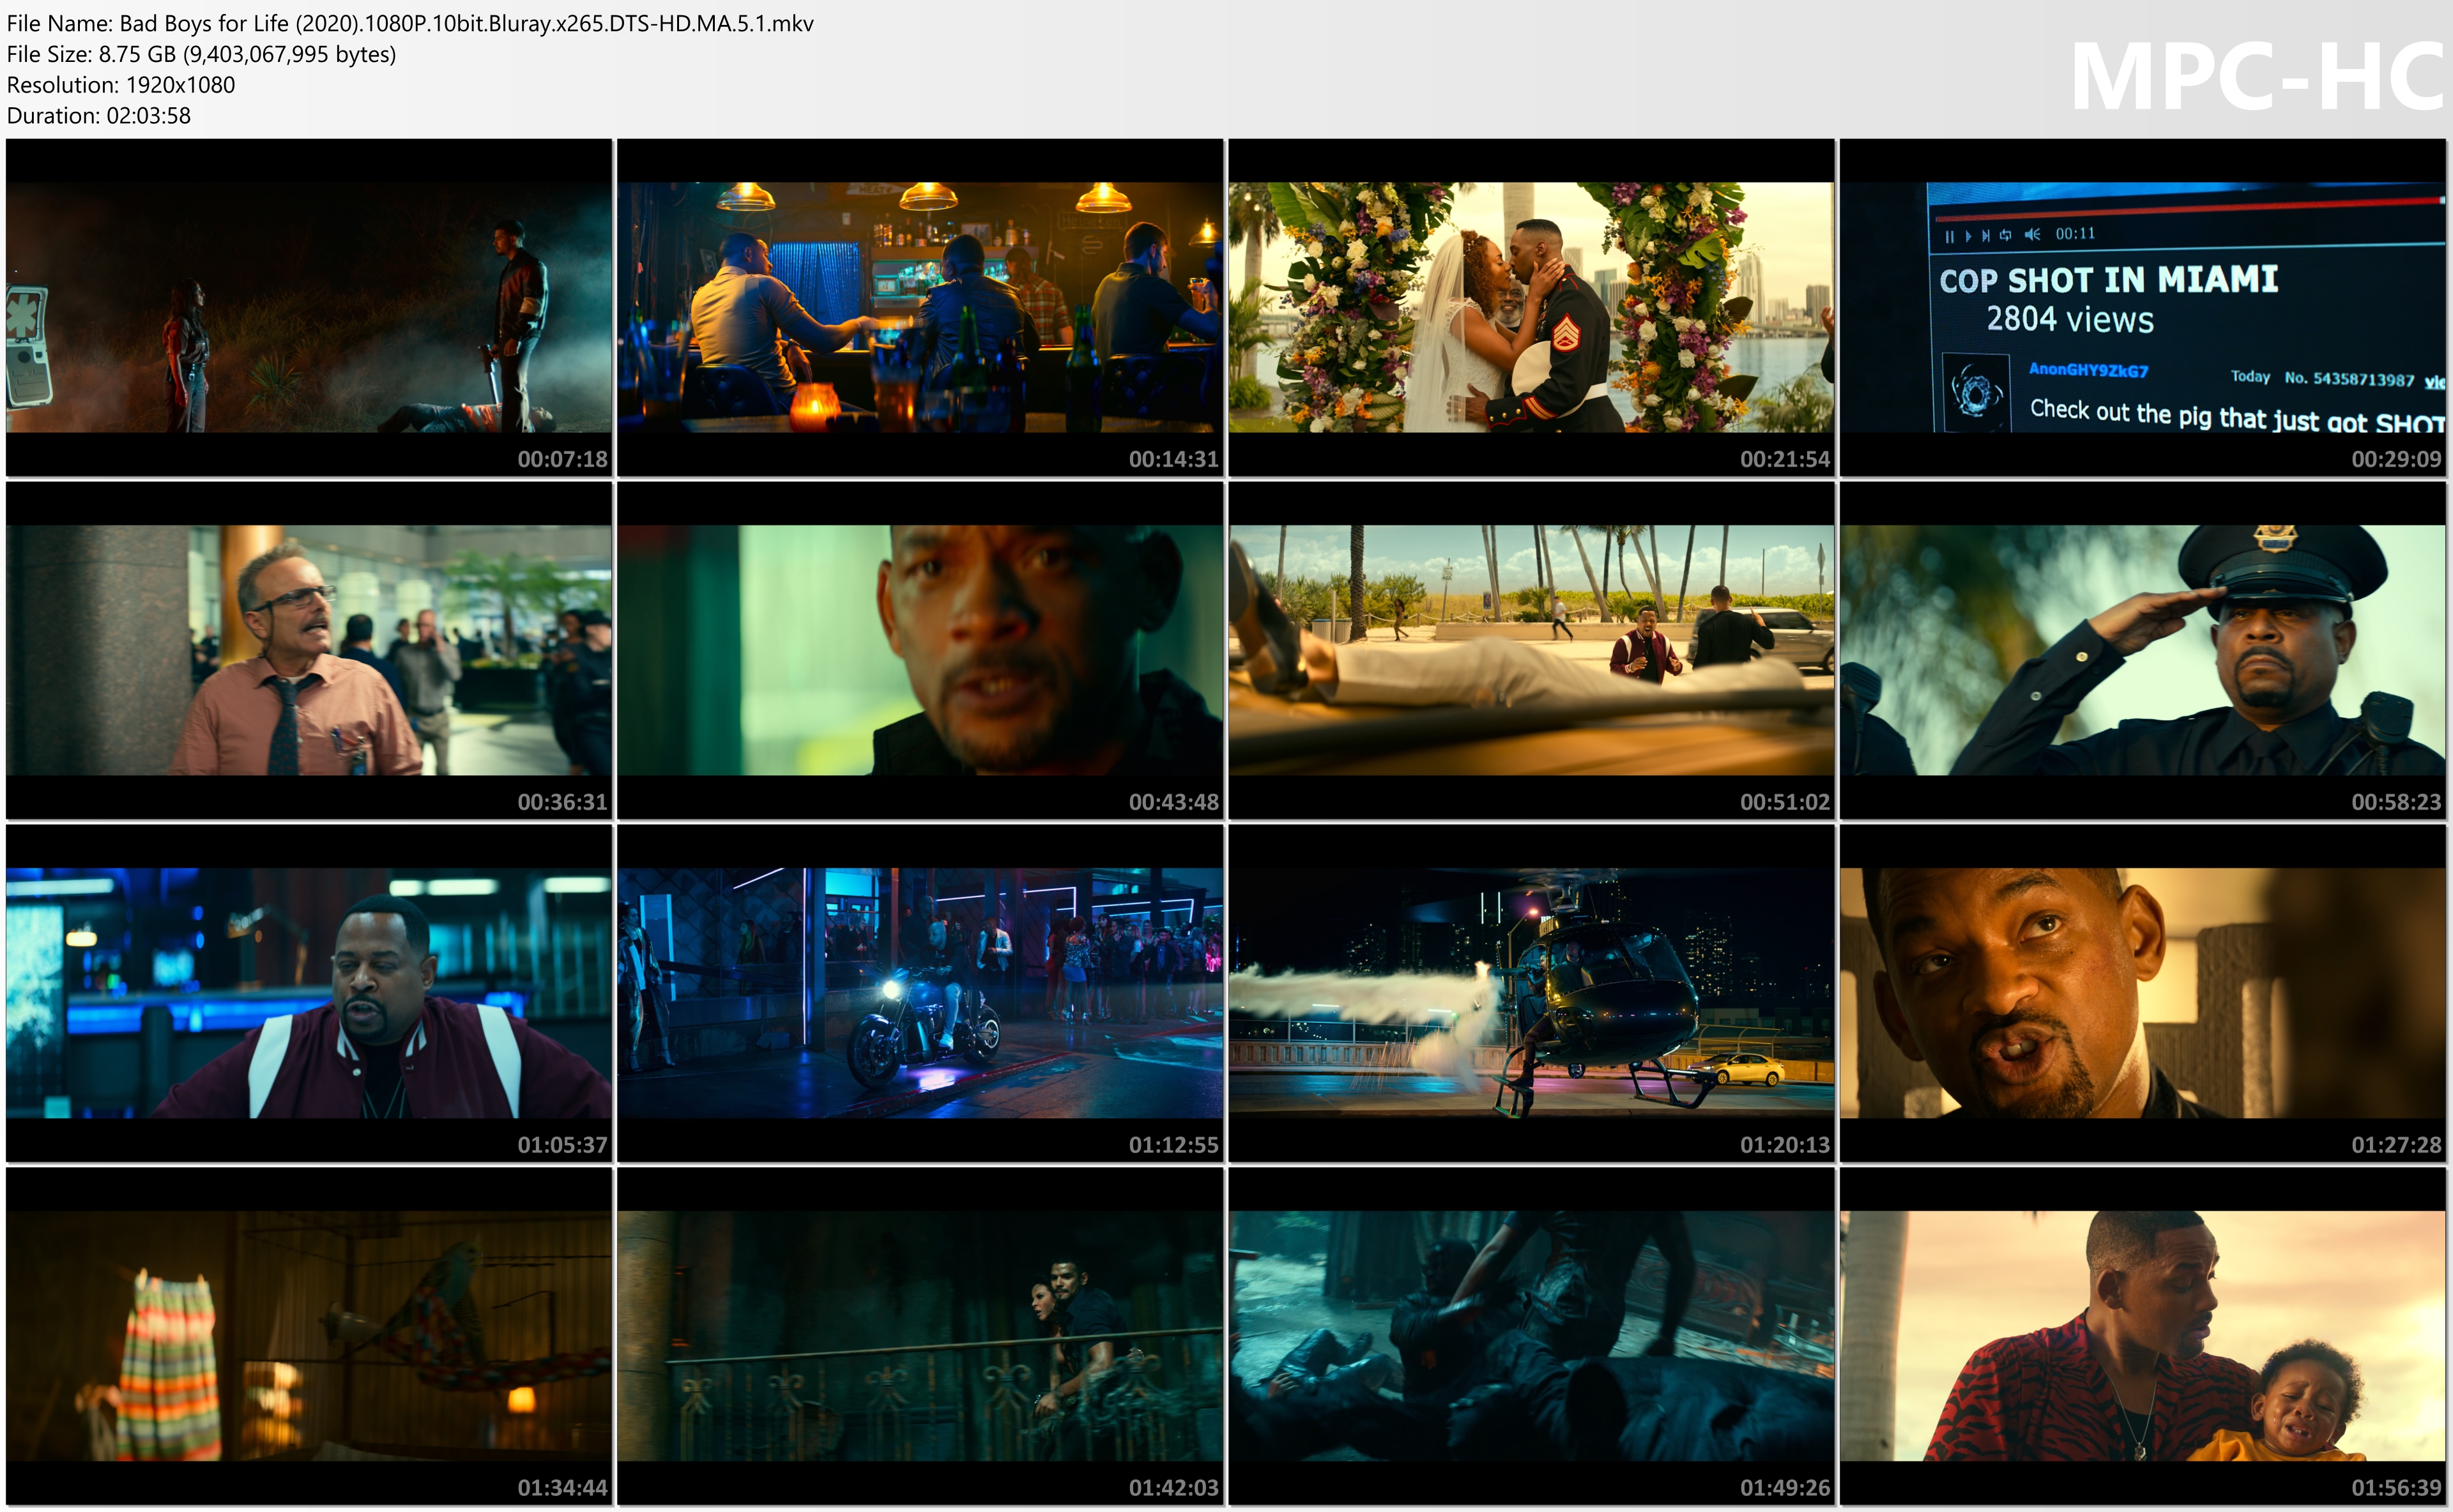Open the helicopter thumbnail at 01:20:13
2453x1512 pixels.
[x=1531, y=993]
